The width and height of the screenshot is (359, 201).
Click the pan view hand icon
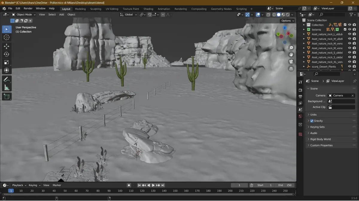[291, 55]
